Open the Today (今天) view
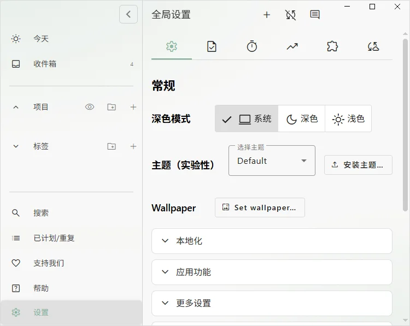 tap(71, 39)
